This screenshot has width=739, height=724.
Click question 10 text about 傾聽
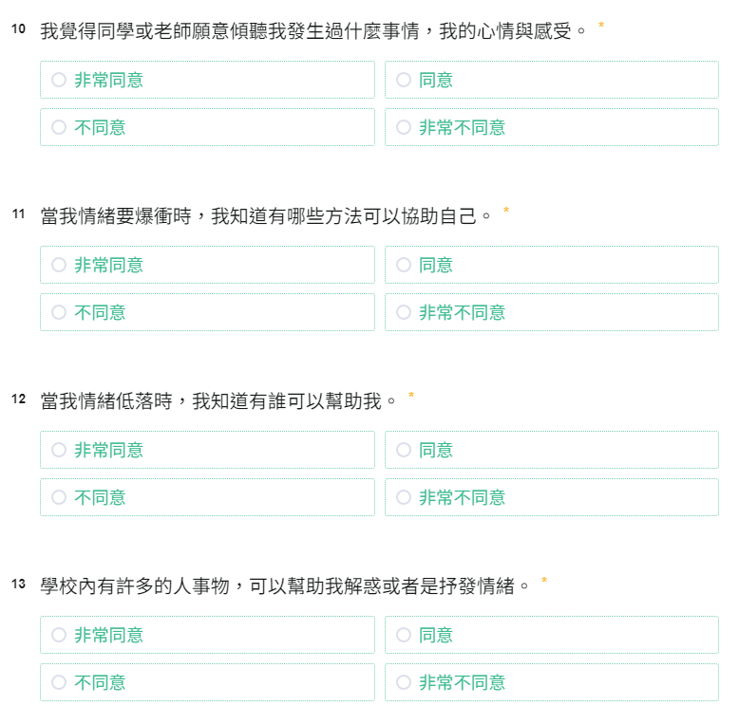tap(313, 31)
